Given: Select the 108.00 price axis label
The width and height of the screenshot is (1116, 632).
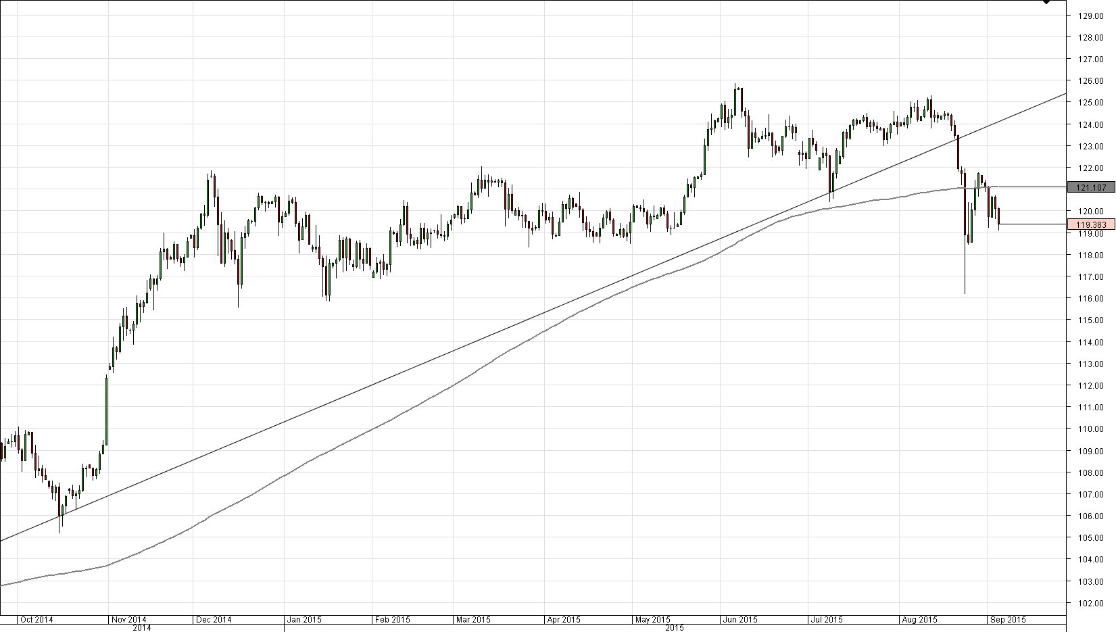Looking at the screenshot, I should [1092, 472].
